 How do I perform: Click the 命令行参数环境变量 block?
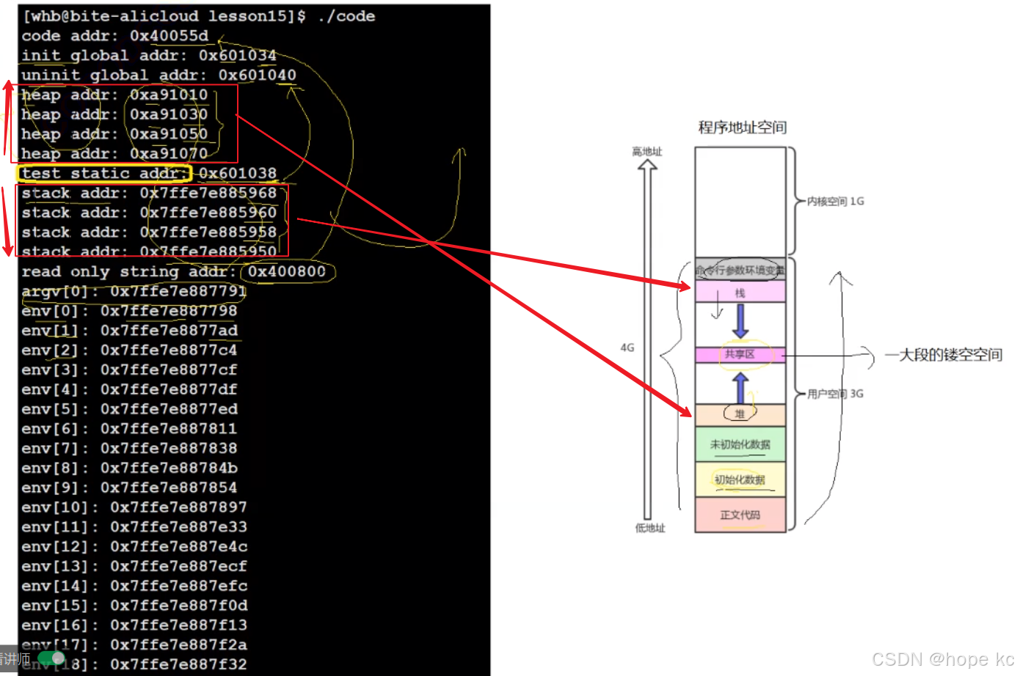tap(740, 270)
